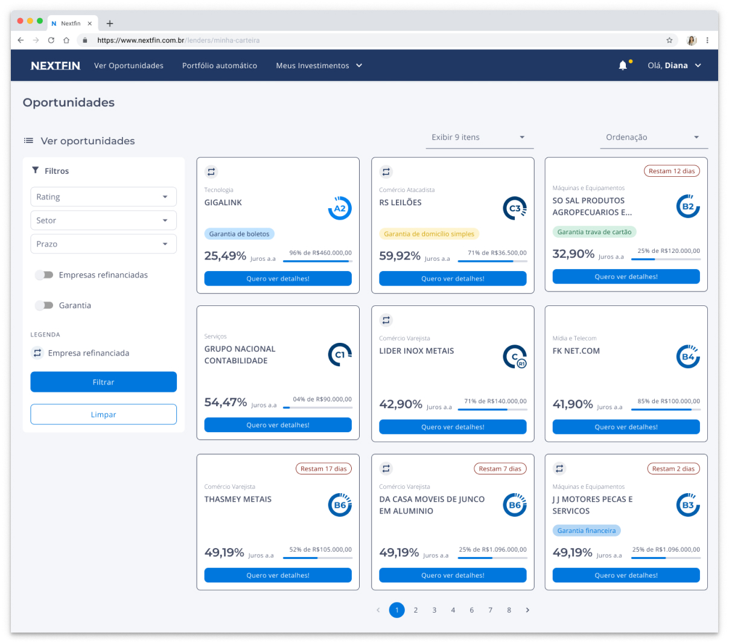This screenshot has width=729, height=644.
Task: Expand the Meus Investimentos menu
Action: point(319,65)
